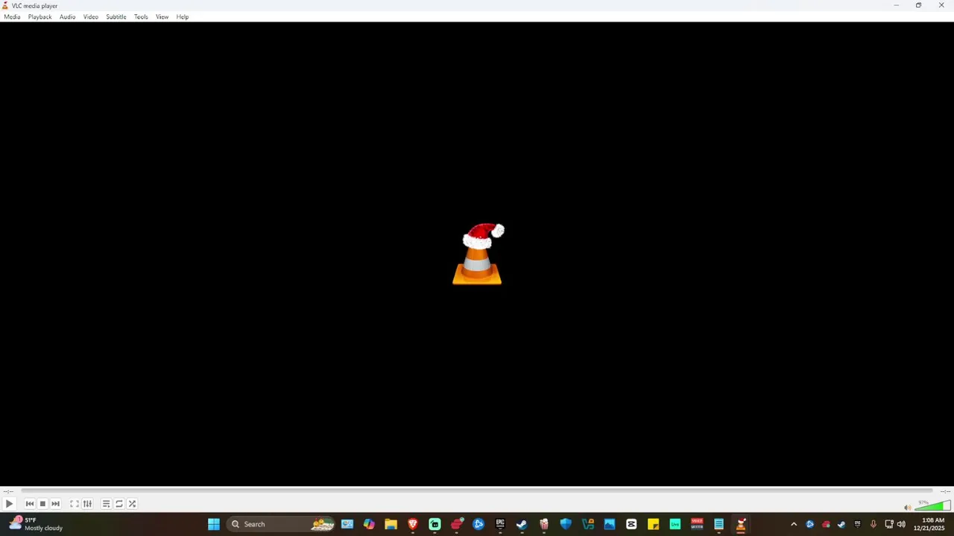The height and width of the screenshot is (536, 954).
Task: Open the Audio menu
Action: coord(67,16)
